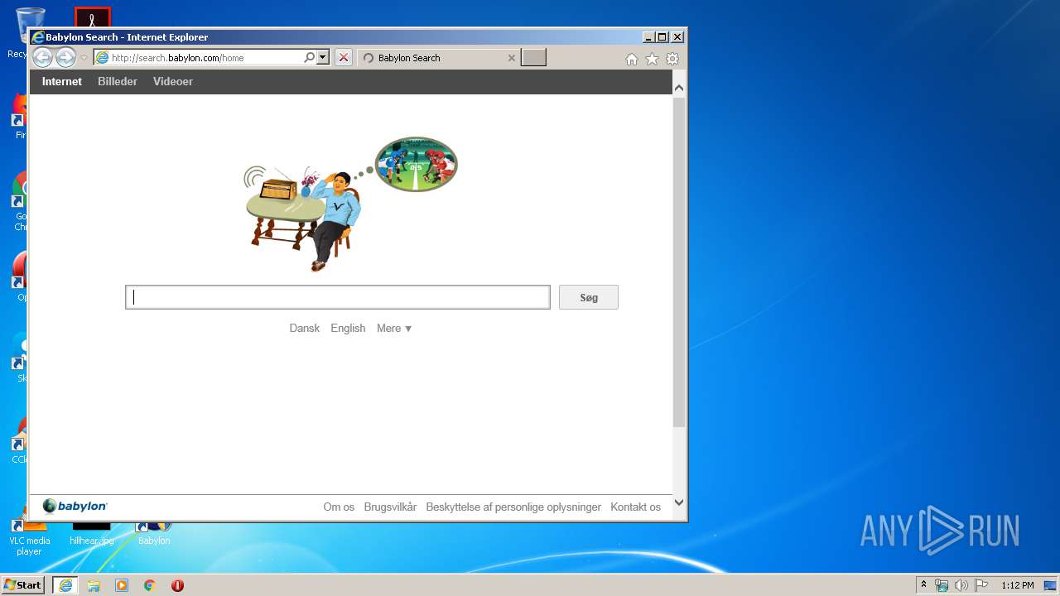This screenshot has height=596, width=1060.
Task: Open the Tools gear icon
Action: coord(672,59)
